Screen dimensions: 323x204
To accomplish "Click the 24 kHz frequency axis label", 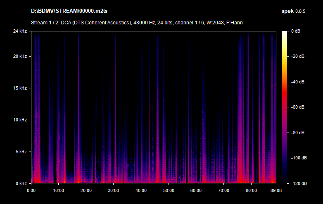I will pos(20,31).
